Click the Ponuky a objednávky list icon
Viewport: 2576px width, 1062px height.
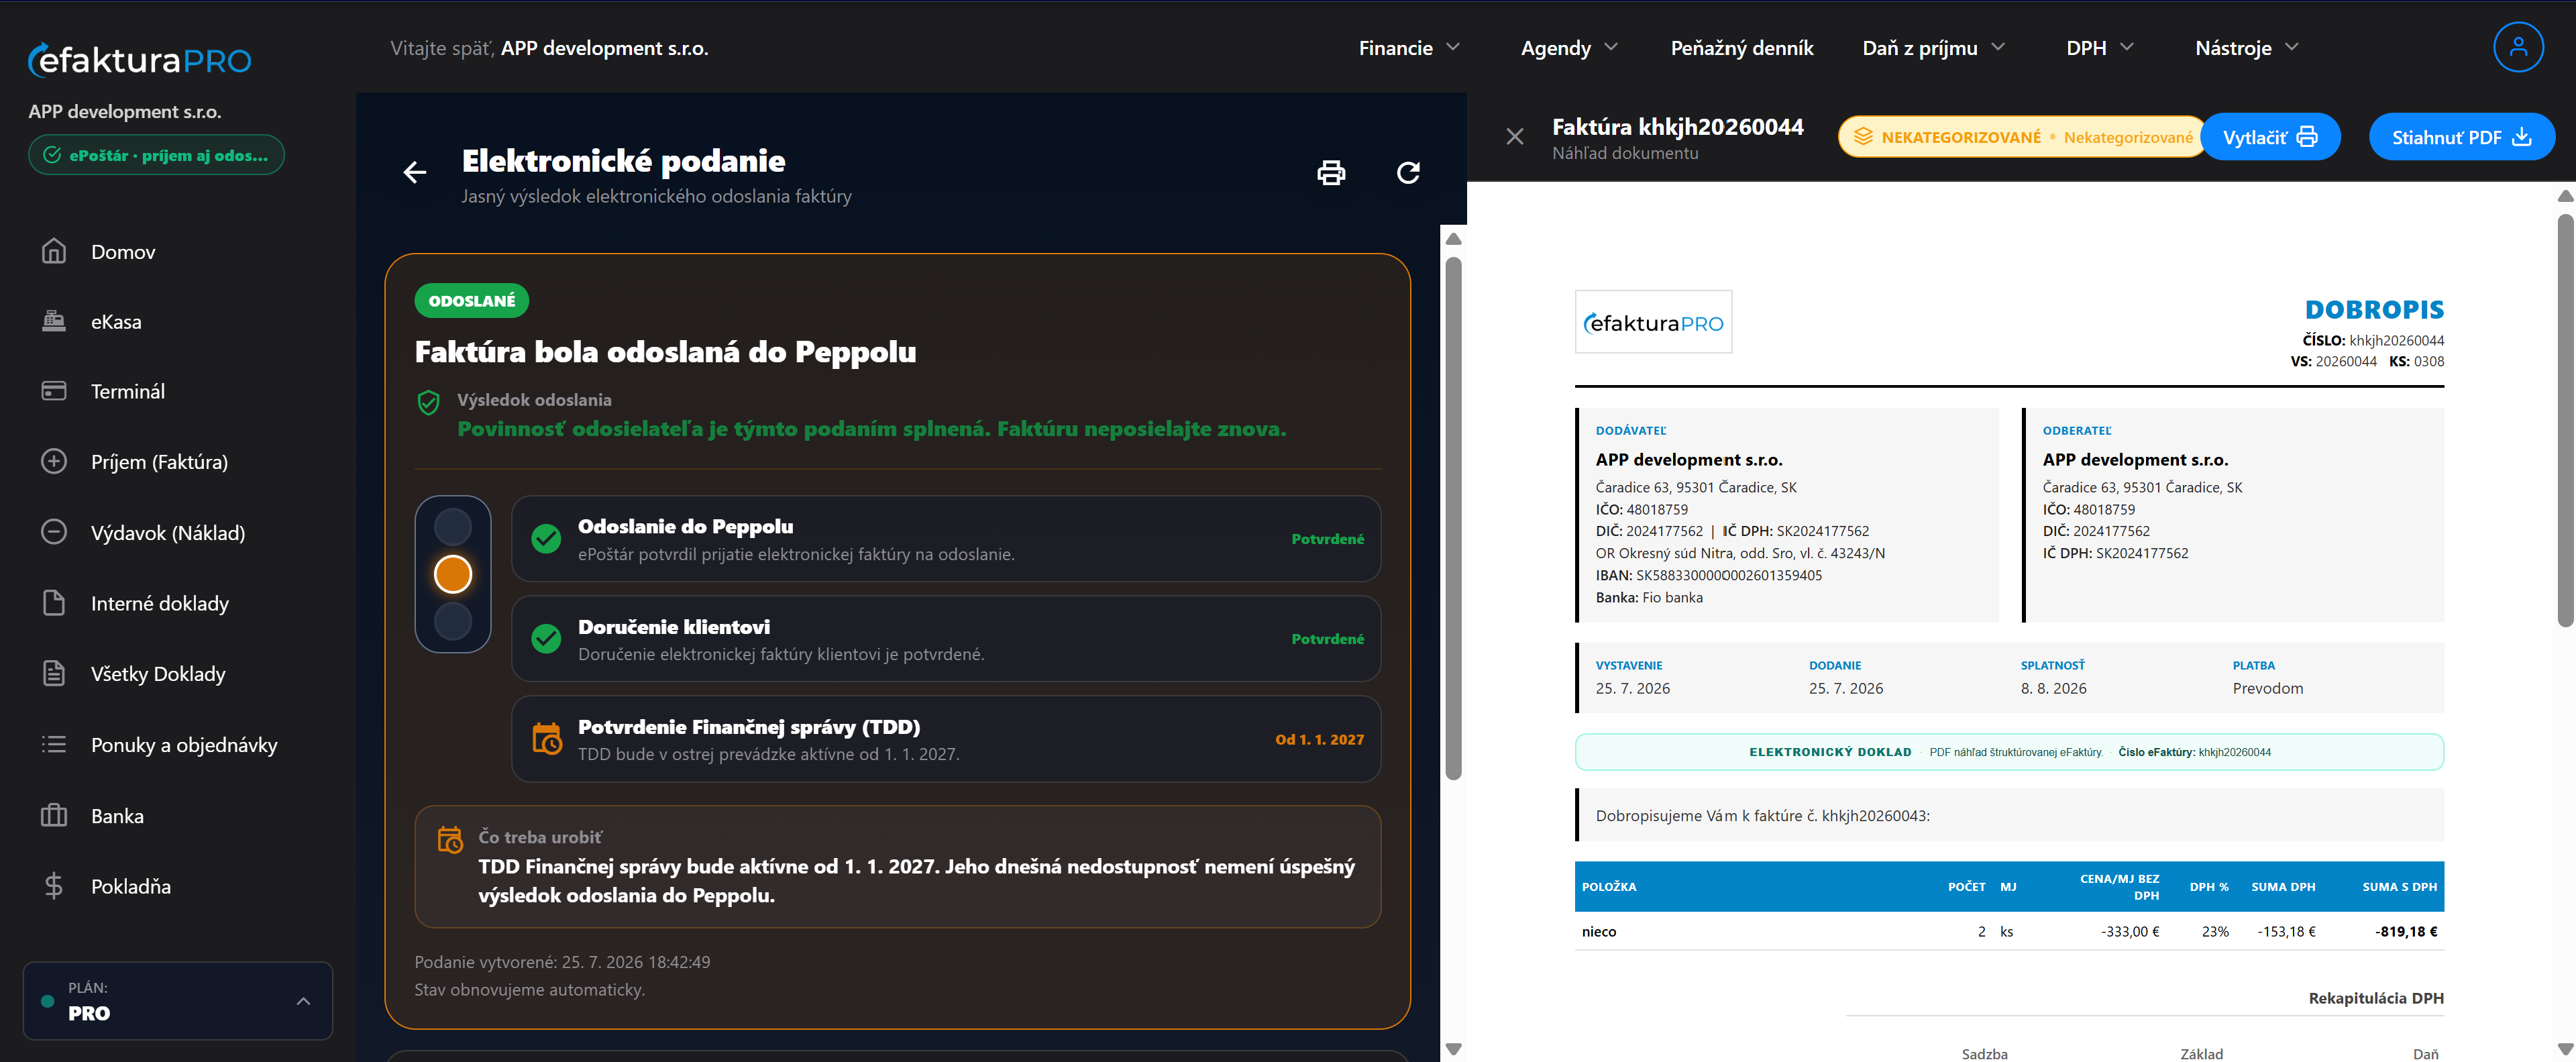[x=54, y=744]
